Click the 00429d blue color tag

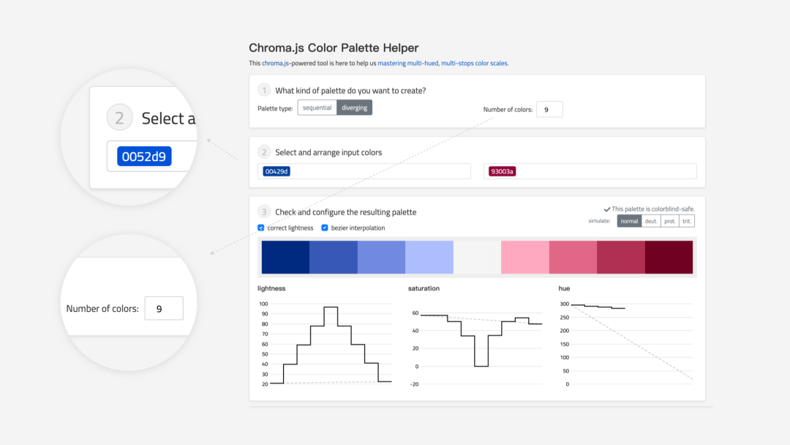point(276,171)
